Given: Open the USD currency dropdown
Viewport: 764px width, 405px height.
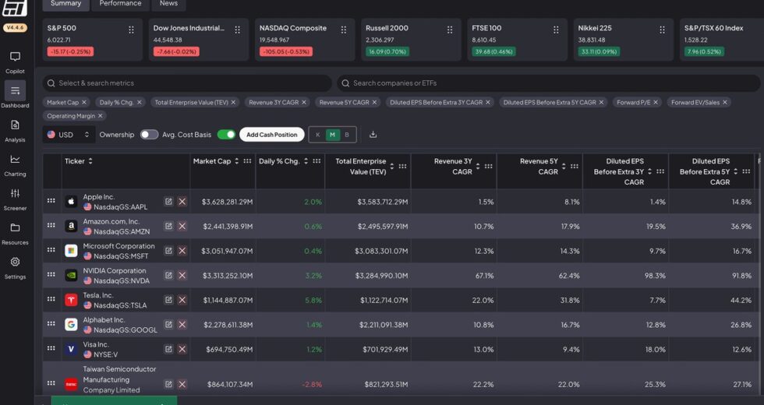Looking at the screenshot, I should point(69,134).
